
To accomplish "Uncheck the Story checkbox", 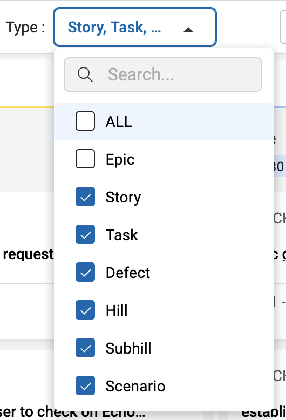I will pyautogui.click(x=85, y=197).
